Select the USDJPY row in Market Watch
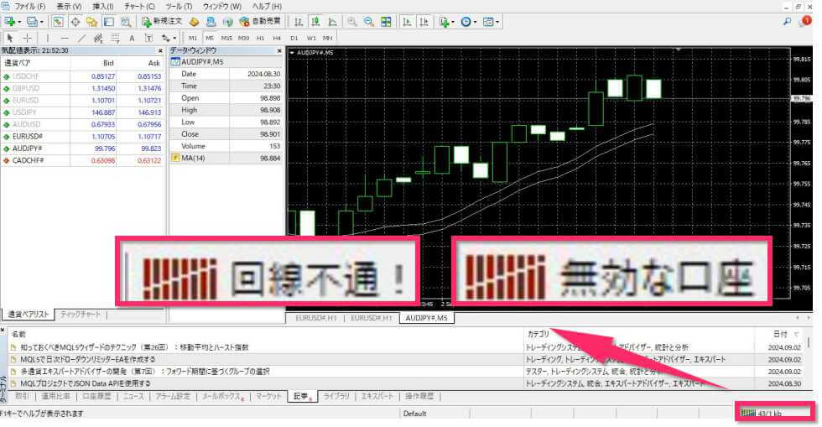This screenshot has width=822, height=427. (83, 112)
